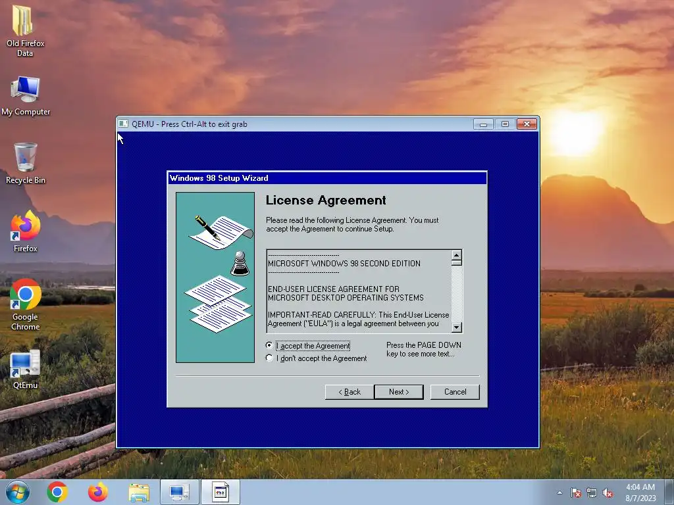Click the license scrollbar track below thumb
This screenshot has width=674, height=505.
point(457,294)
